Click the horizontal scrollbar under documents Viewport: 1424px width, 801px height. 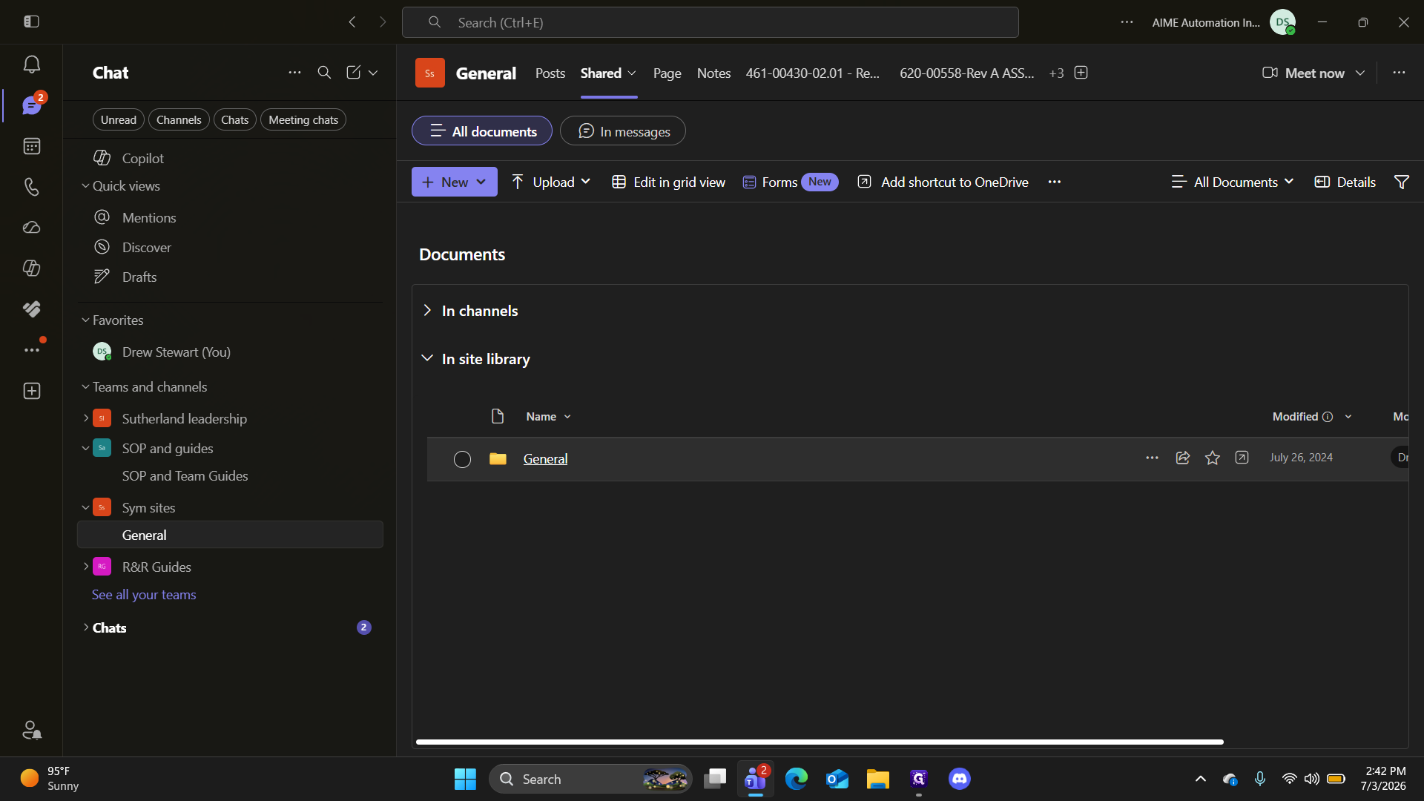click(820, 742)
